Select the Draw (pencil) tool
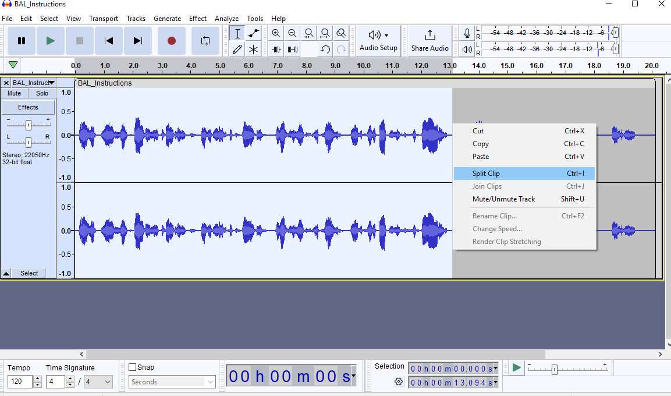 click(x=237, y=49)
